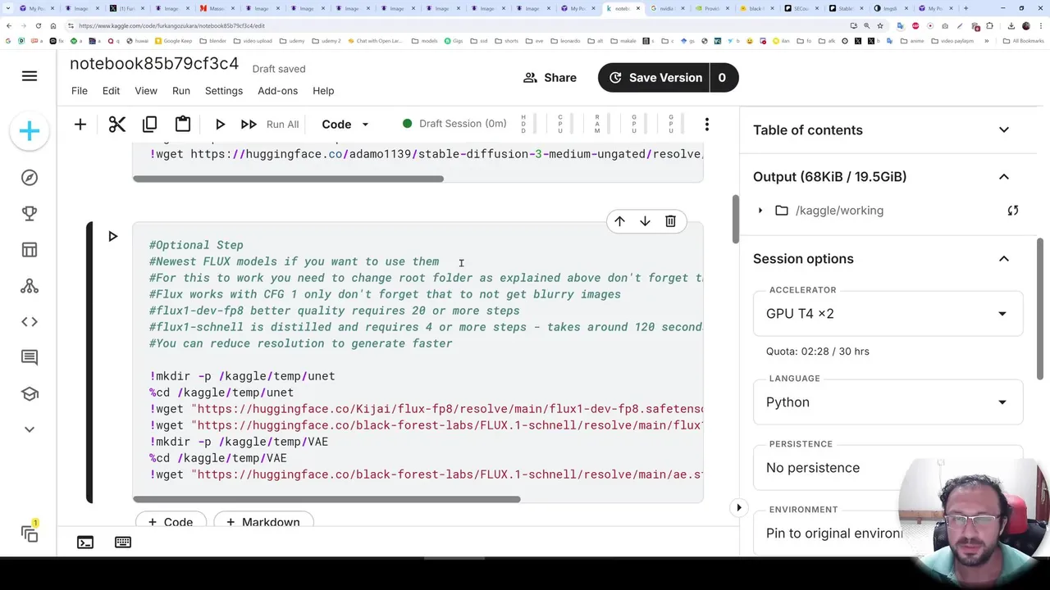The width and height of the screenshot is (1050, 590).
Task: Click 'Quota: 02:28 / 30 hrs' text
Action: (x=818, y=352)
